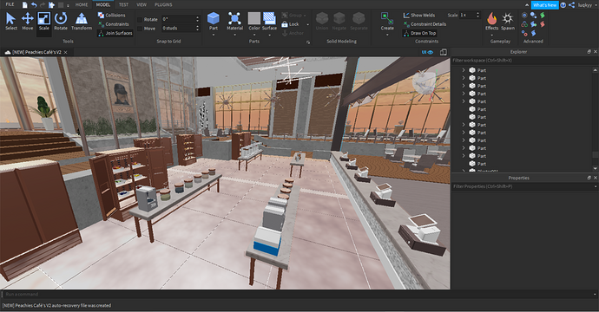
Task: Pick the Rotate tool
Action: click(x=61, y=22)
